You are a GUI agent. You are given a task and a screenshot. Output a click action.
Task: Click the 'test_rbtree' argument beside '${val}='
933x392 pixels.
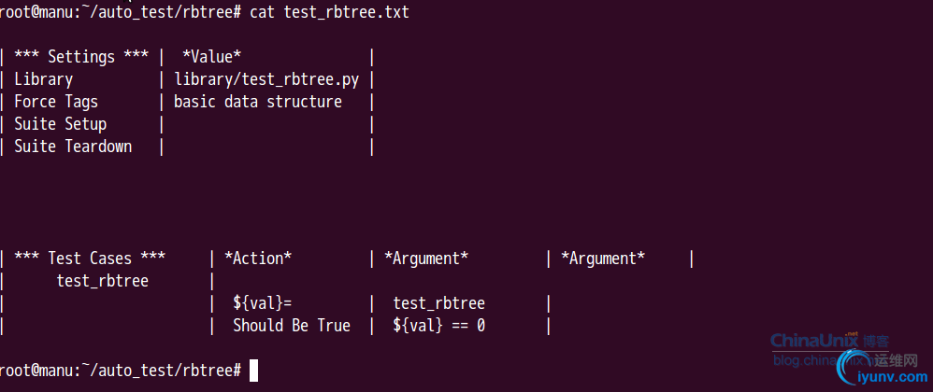[x=438, y=303]
